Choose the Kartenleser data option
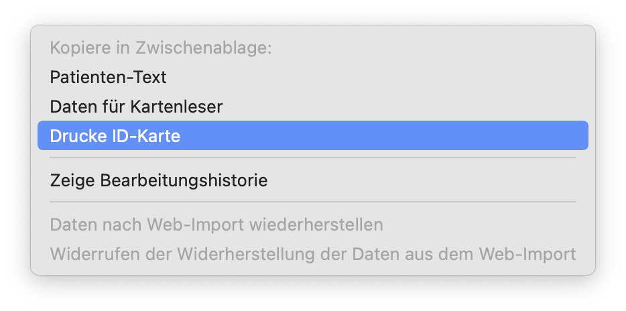The width and height of the screenshot is (626, 311). [x=136, y=106]
